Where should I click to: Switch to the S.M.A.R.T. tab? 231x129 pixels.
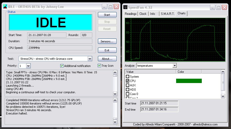click(x=168, y=14)
